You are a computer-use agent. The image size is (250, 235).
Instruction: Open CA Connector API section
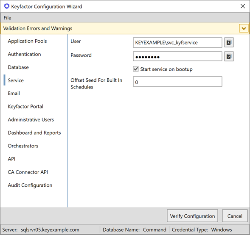tap(28, 172)
